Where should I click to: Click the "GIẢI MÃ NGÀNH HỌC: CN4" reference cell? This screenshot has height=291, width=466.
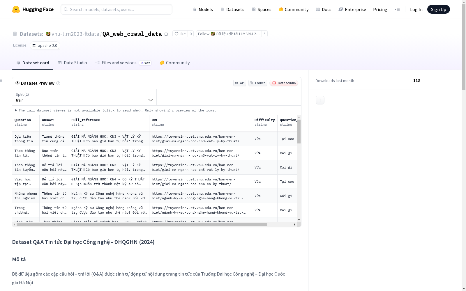pyautogui.click(x=109, y=182)
